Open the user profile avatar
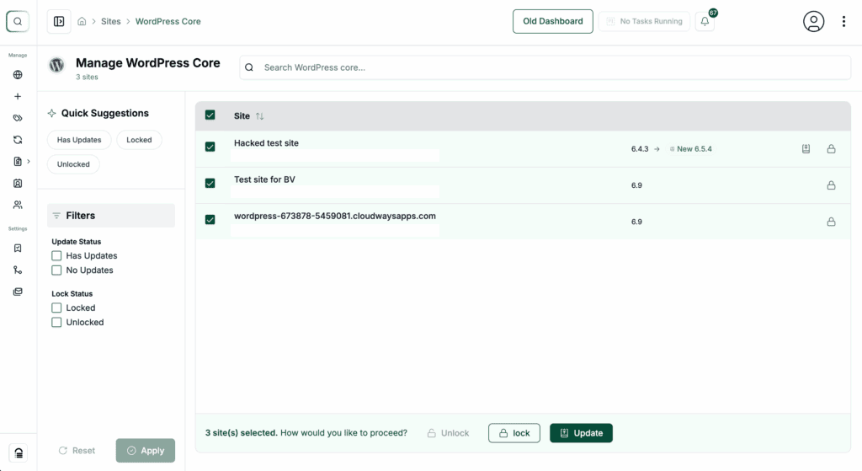This screenshot has width=862, height=471. click(814, 21)
